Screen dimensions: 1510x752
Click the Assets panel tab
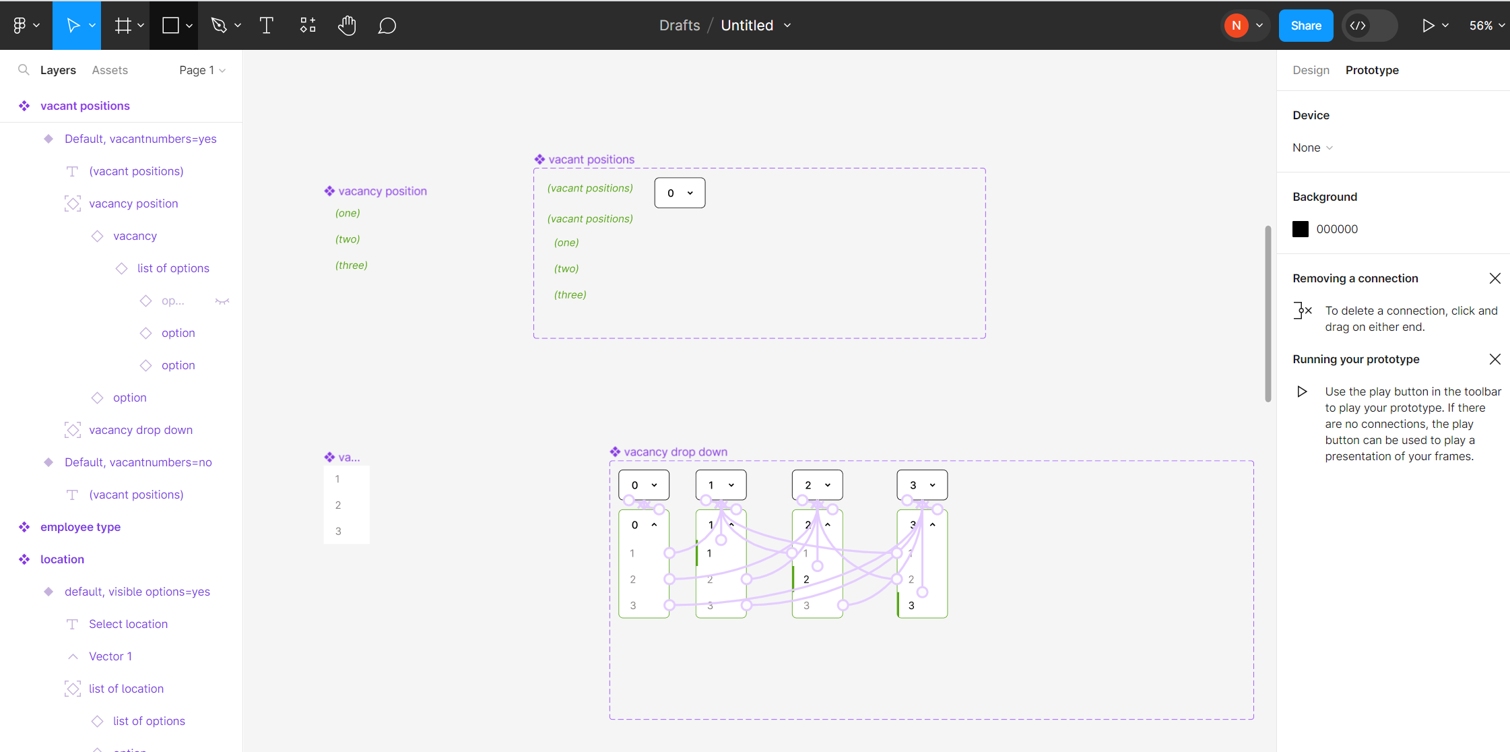coord(110,69)
